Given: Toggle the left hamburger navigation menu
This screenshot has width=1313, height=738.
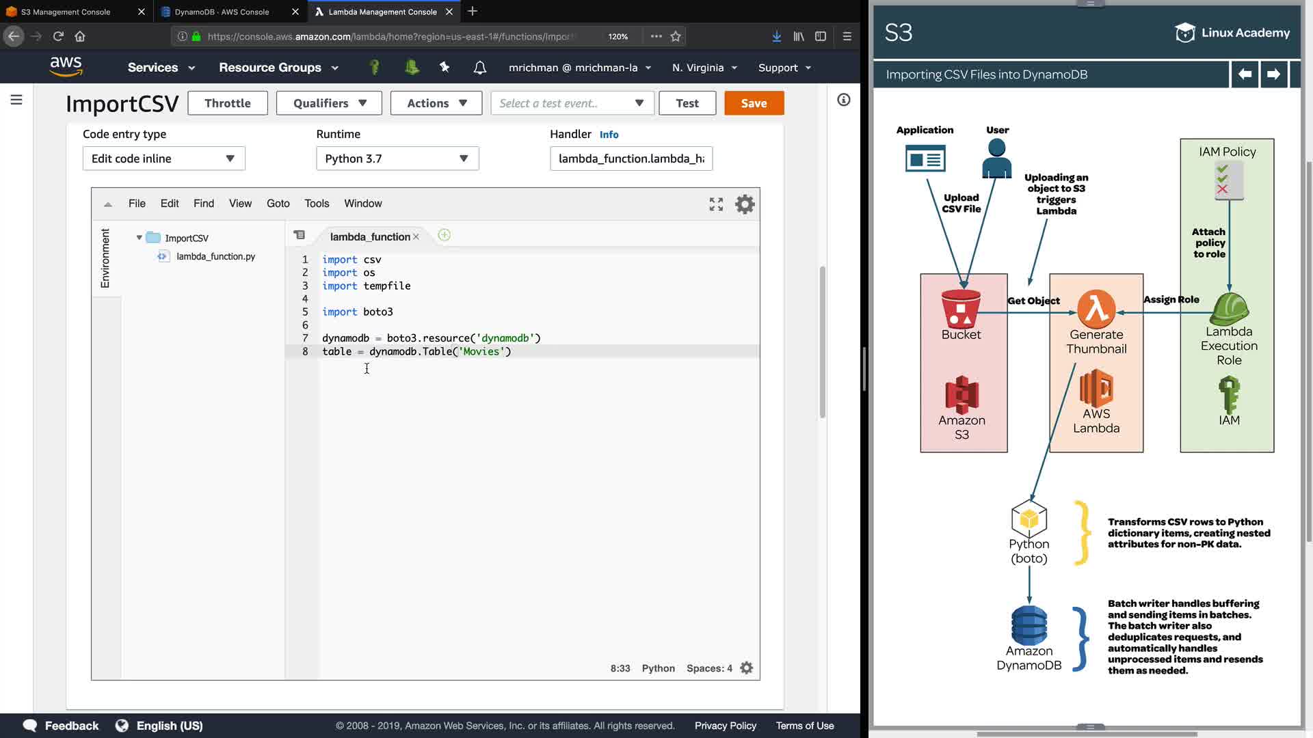Looking at the screenshot, I should click(16, 100).
